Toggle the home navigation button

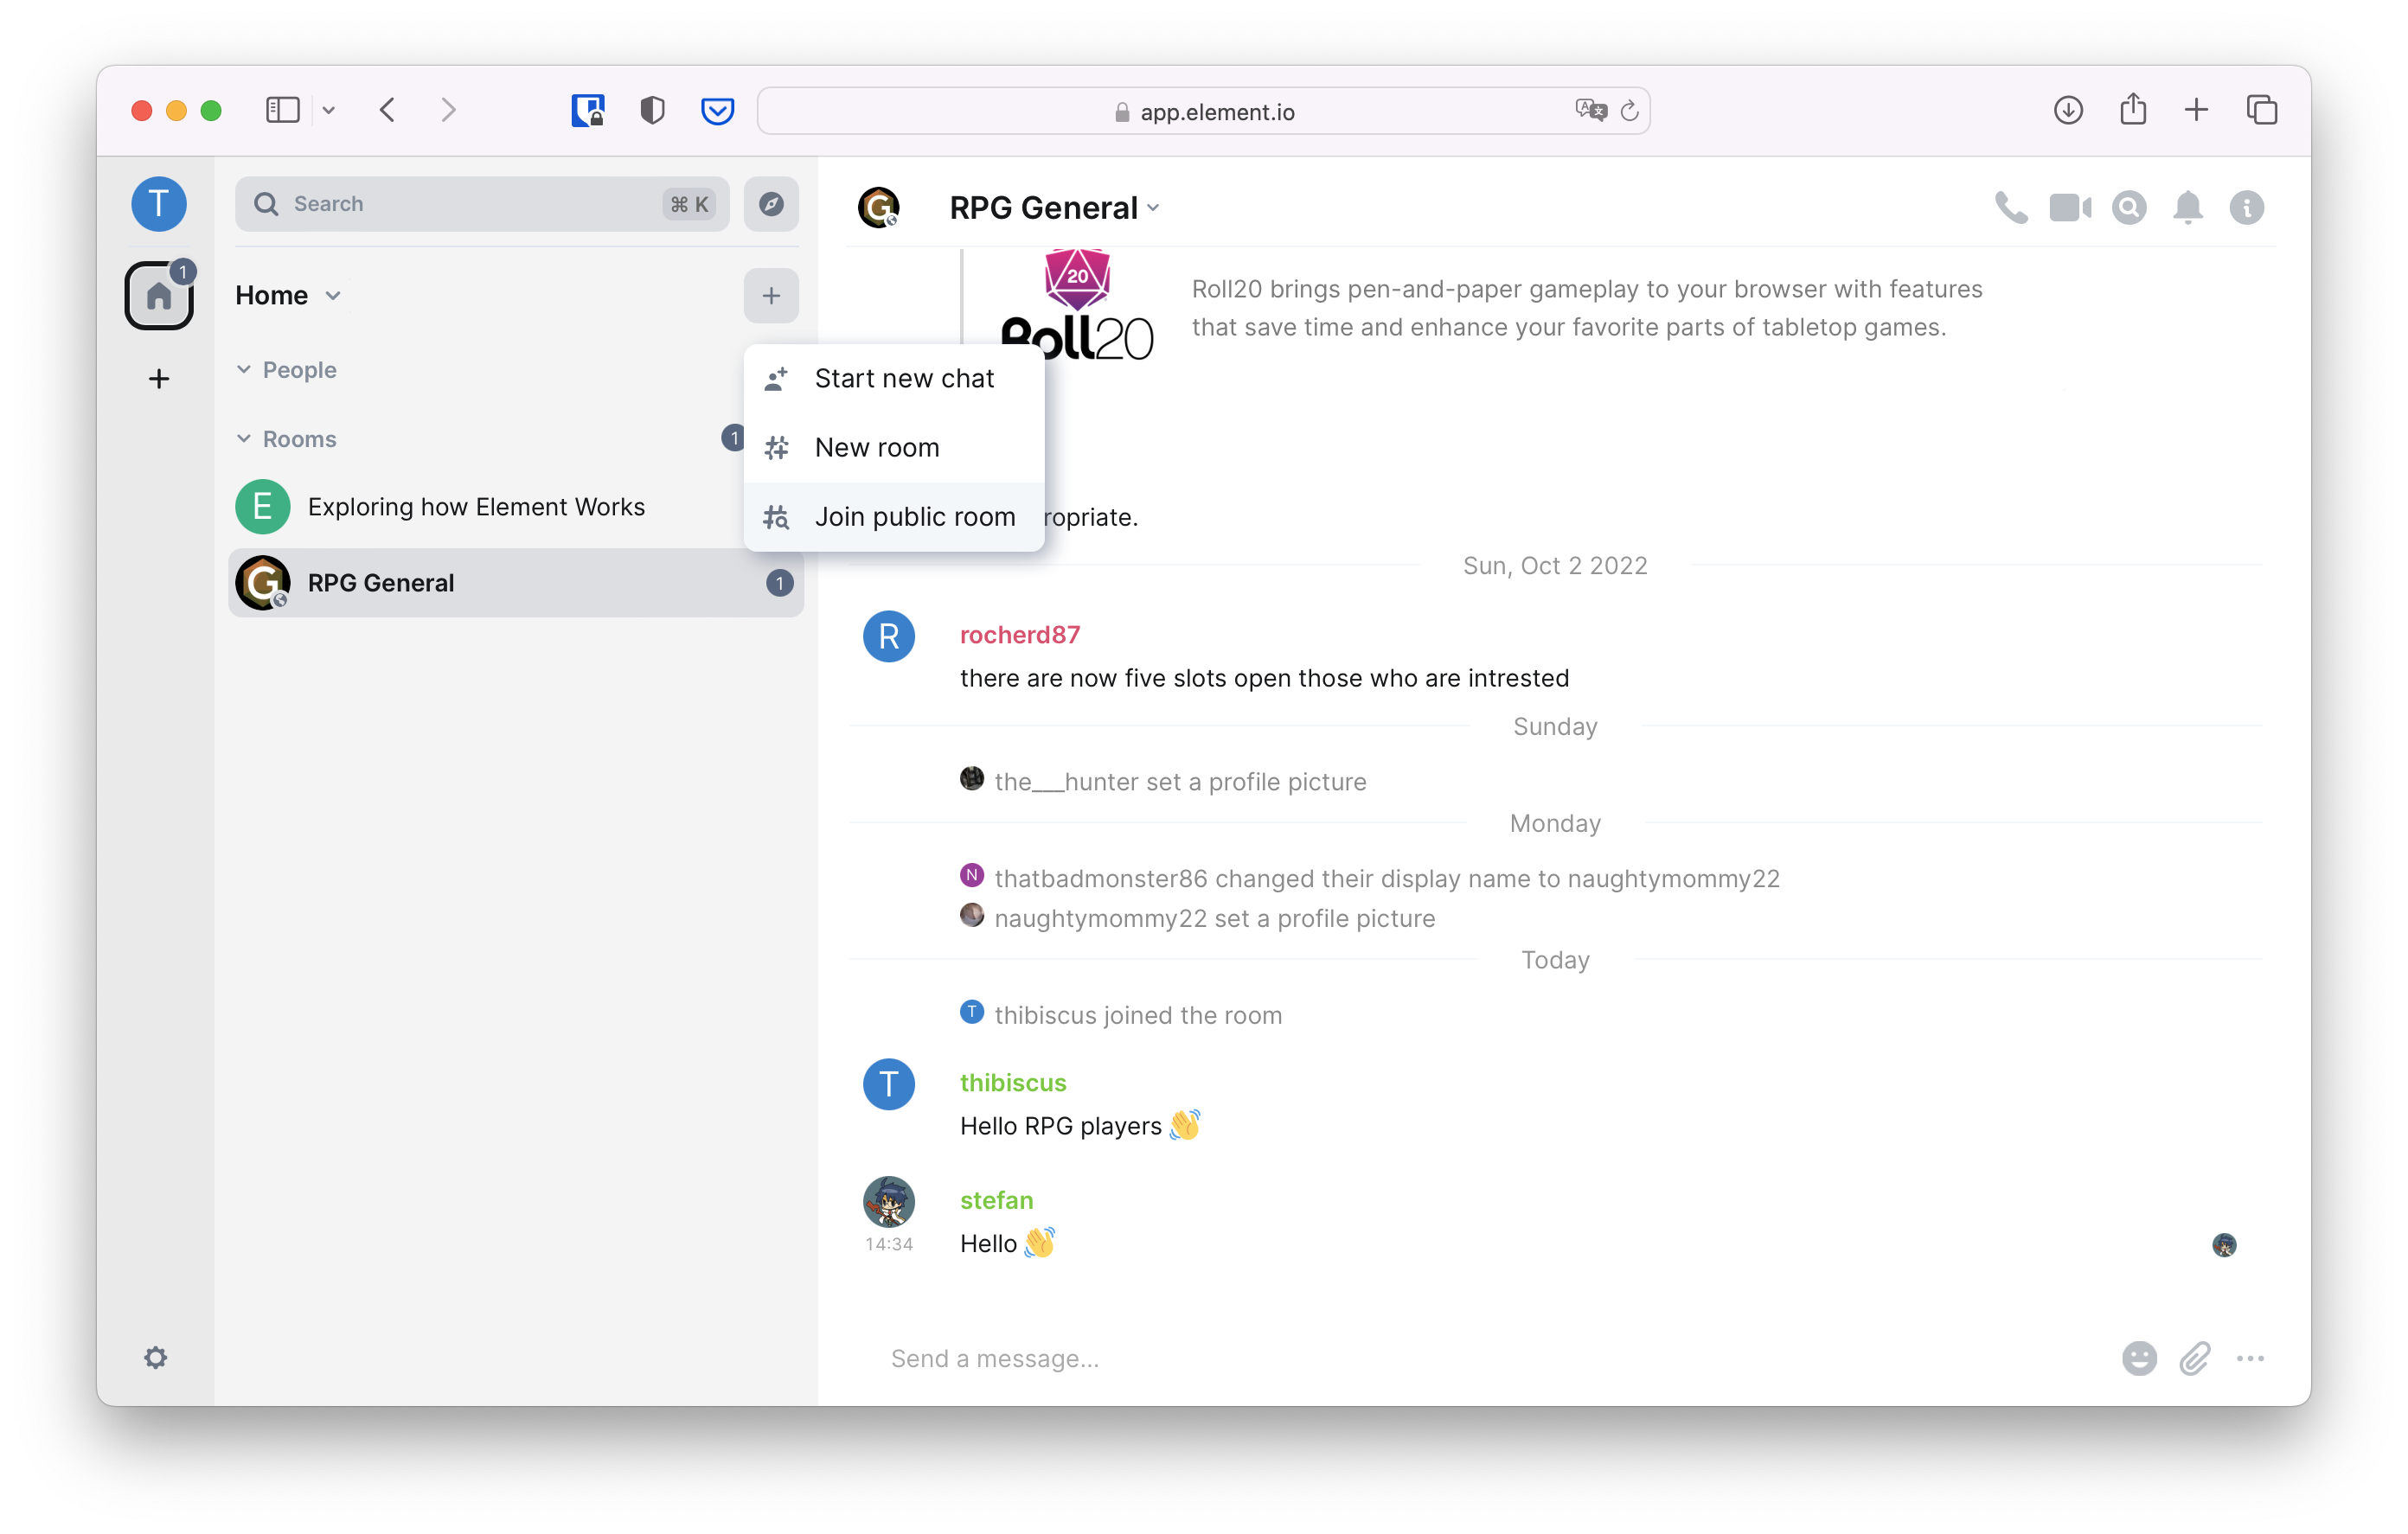tap(160, 293)
